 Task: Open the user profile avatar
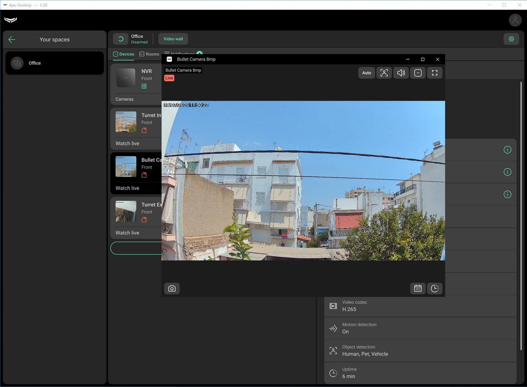point(515,20)
